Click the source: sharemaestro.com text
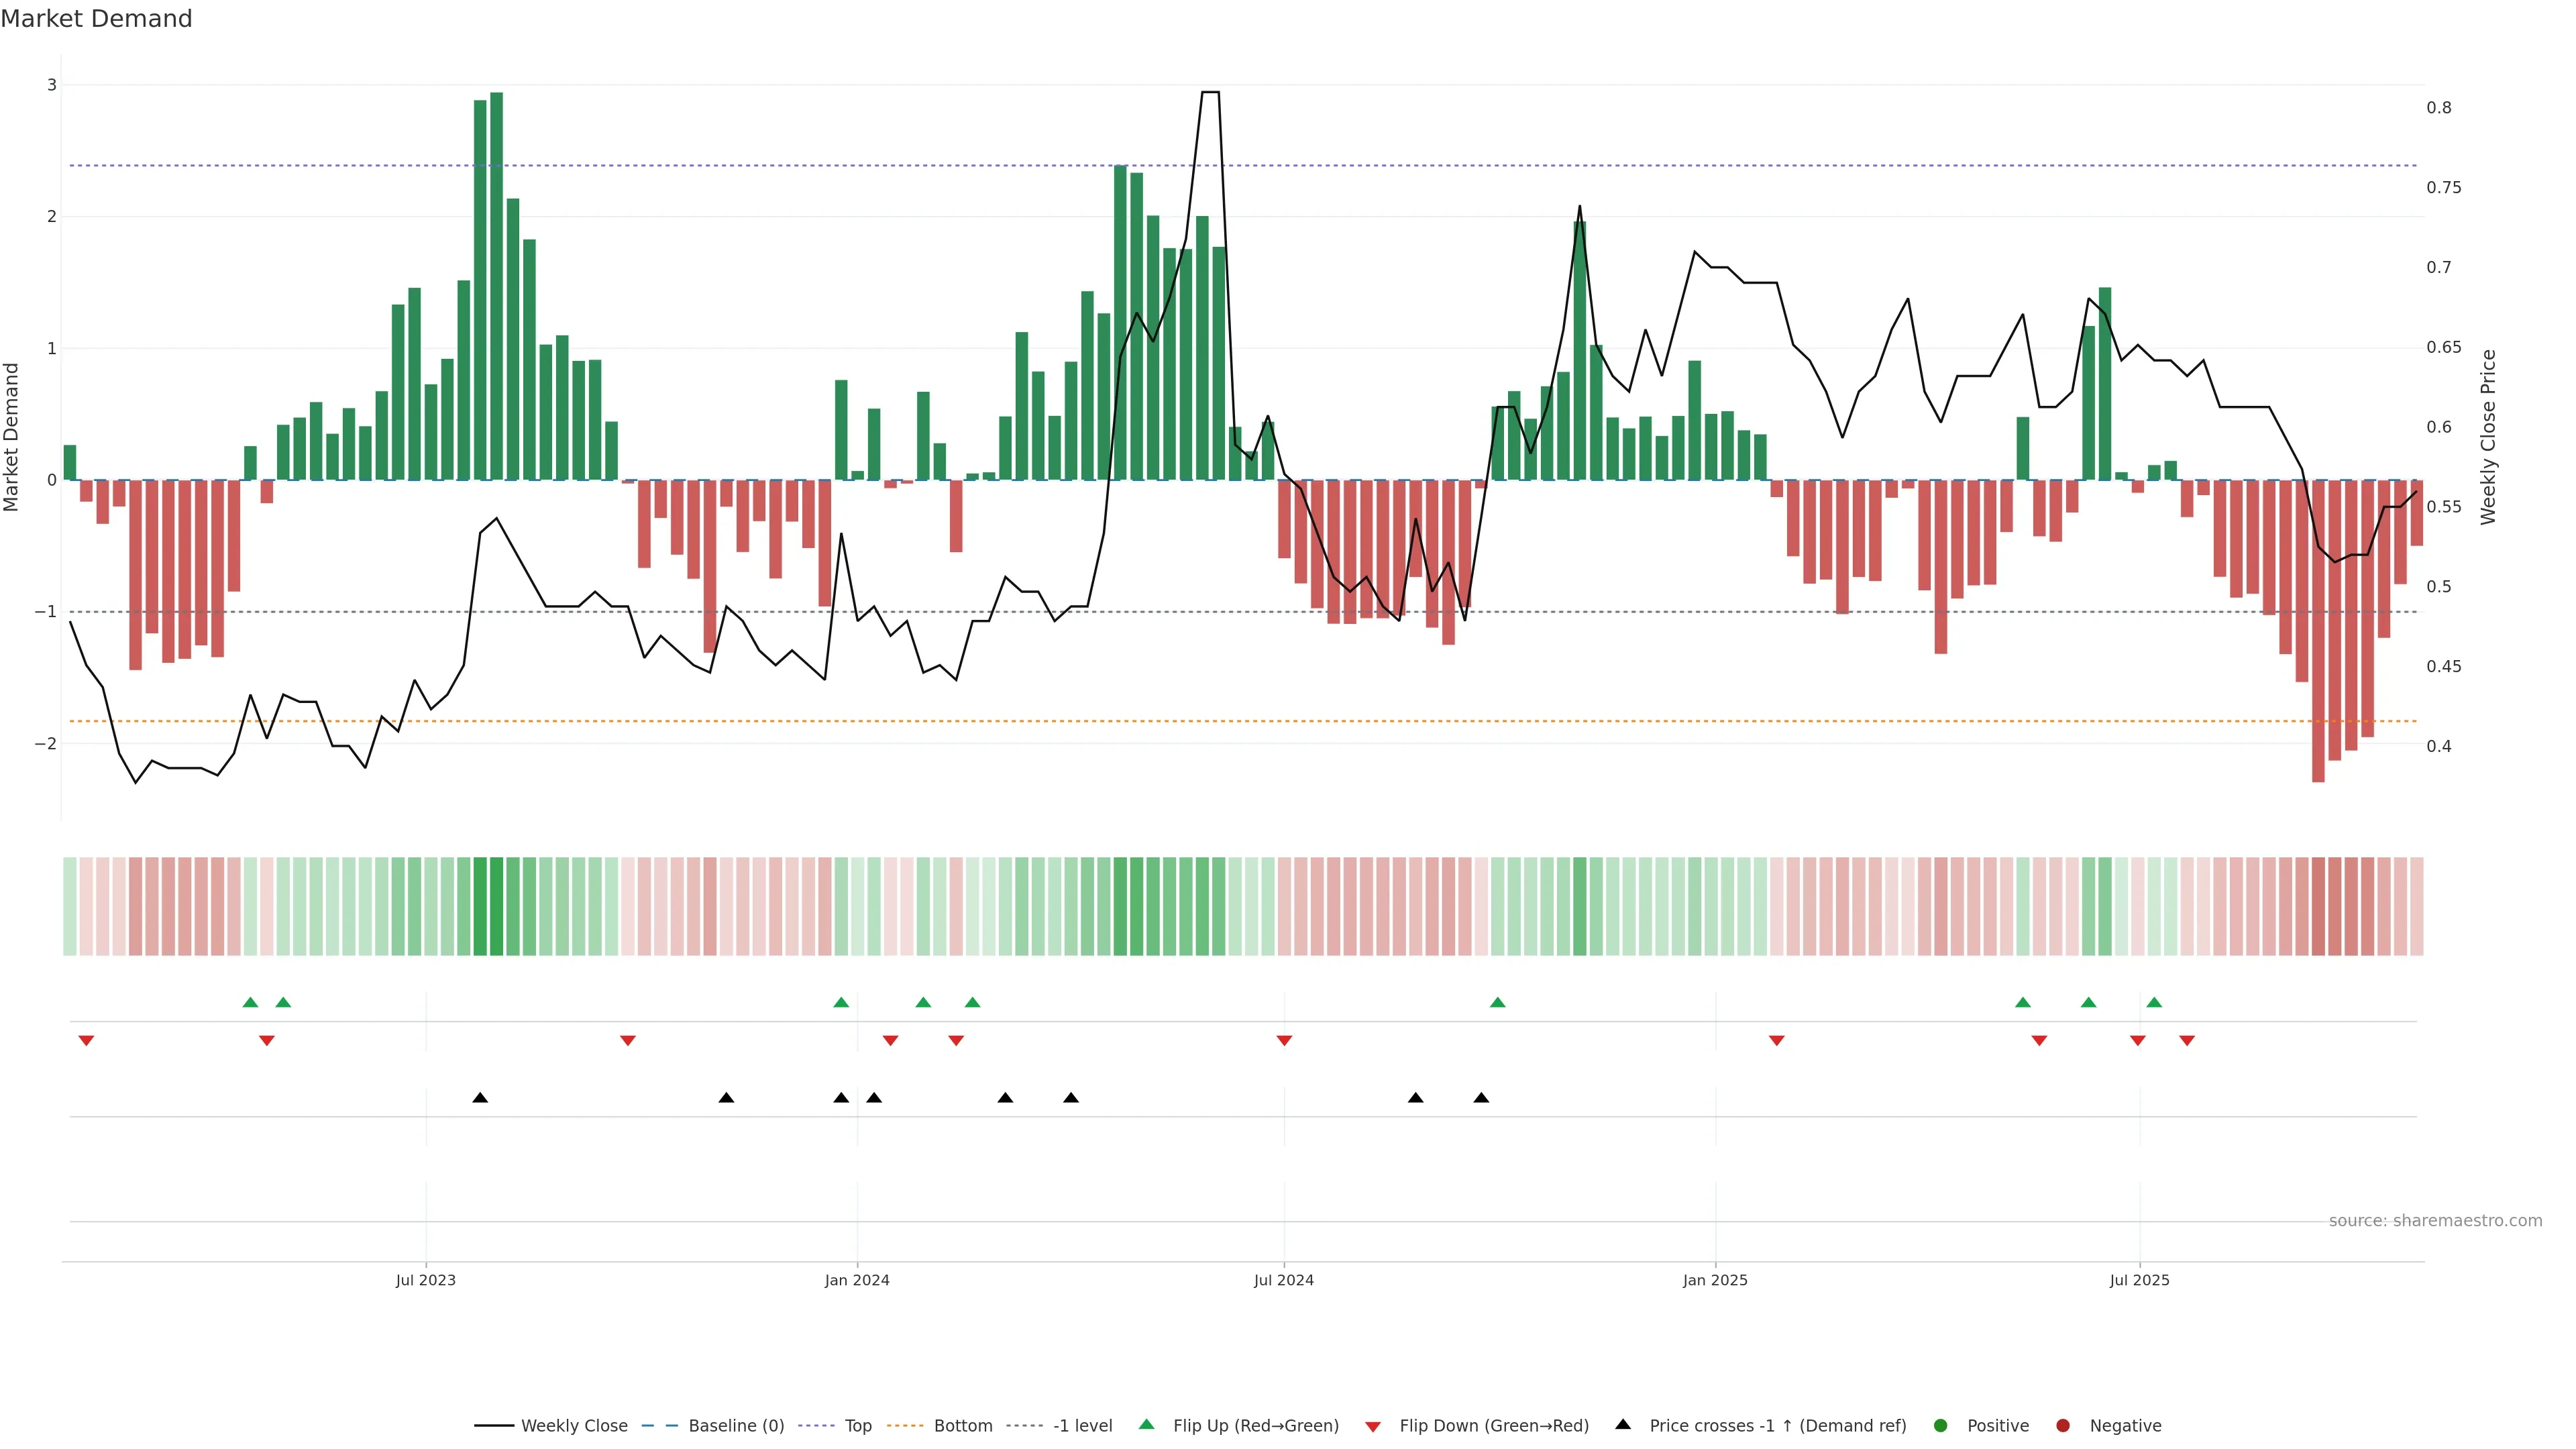 (x=2435, y=1220)
